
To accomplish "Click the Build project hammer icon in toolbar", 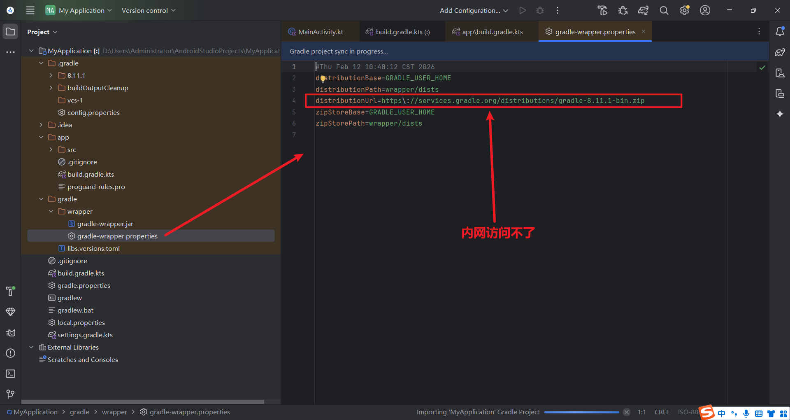I will click(x=602, y=10).
